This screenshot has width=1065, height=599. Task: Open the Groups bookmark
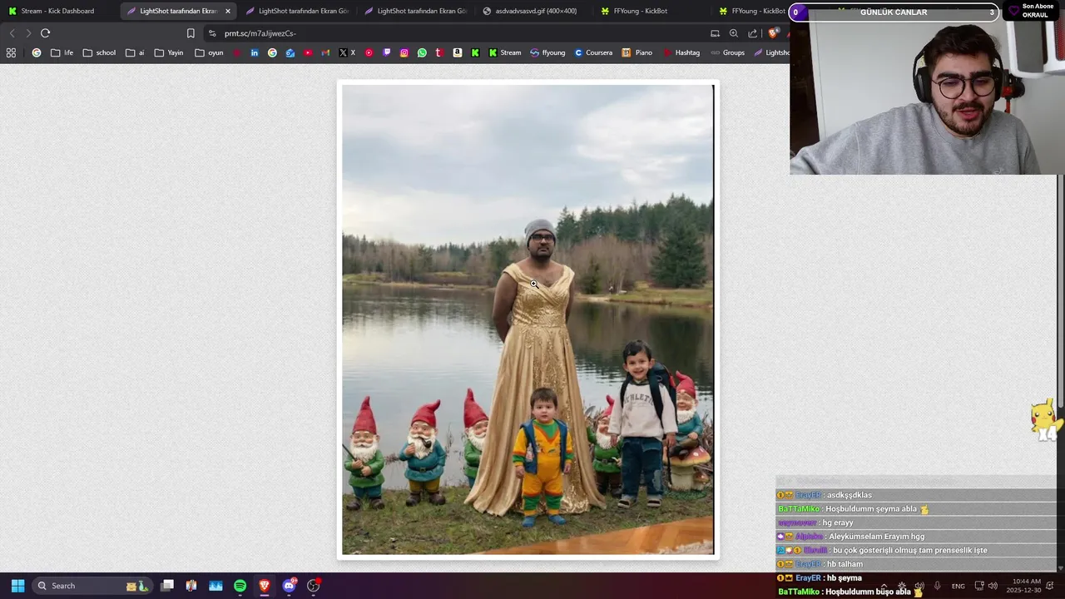point(728,52)
